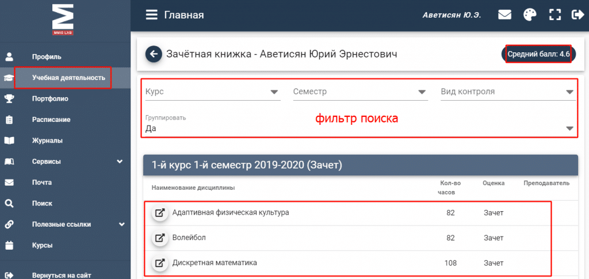The image size is (589, 279).
Task: Open details icon for Дискретная математика
Action: [x=160, y=263]
